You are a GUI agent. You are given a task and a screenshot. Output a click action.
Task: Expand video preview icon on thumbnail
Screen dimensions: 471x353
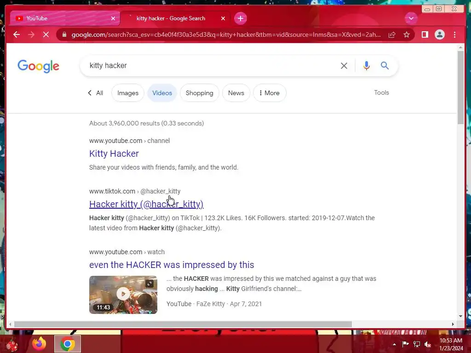(149, 283)
